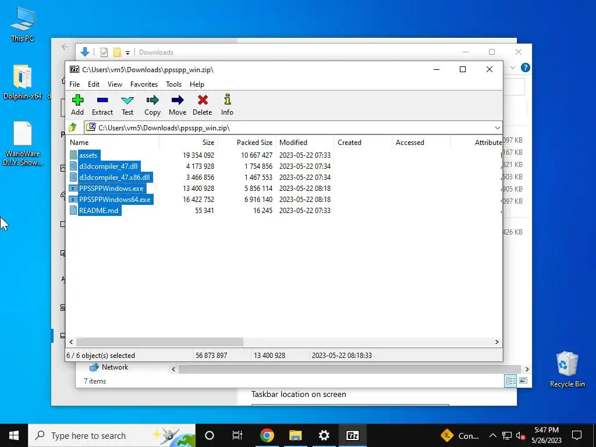
Task: Open the Windows Start menu
Action: coord(14,435)
